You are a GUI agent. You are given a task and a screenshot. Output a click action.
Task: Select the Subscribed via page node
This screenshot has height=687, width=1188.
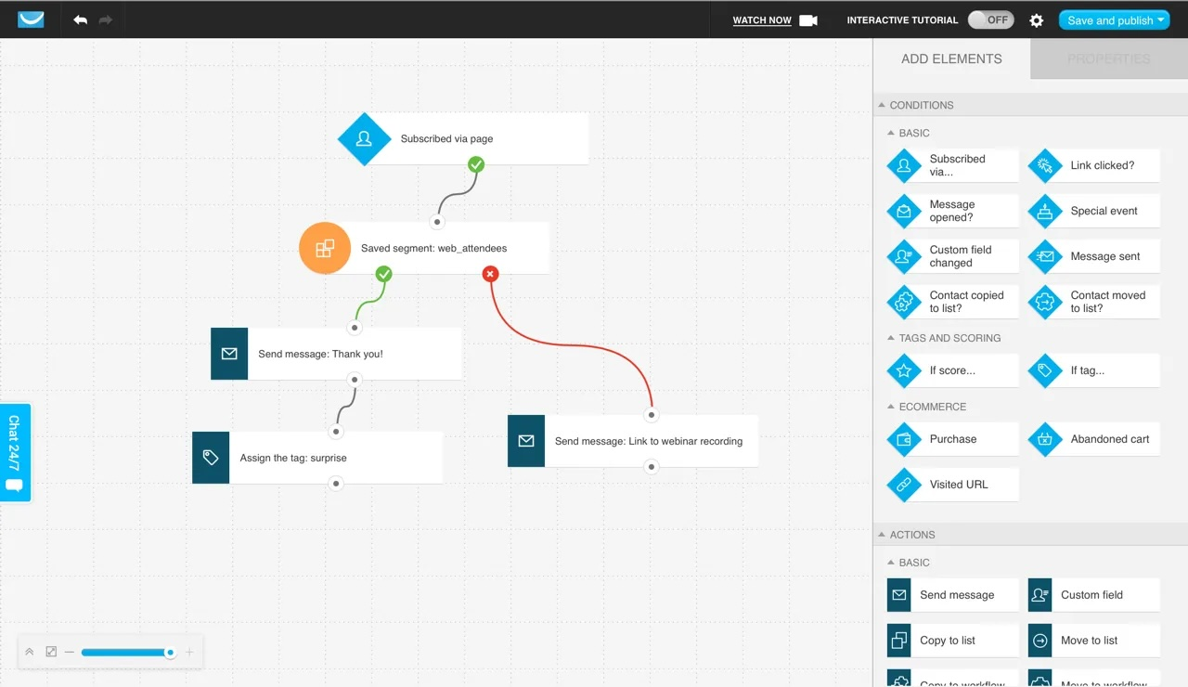point(462,139)
